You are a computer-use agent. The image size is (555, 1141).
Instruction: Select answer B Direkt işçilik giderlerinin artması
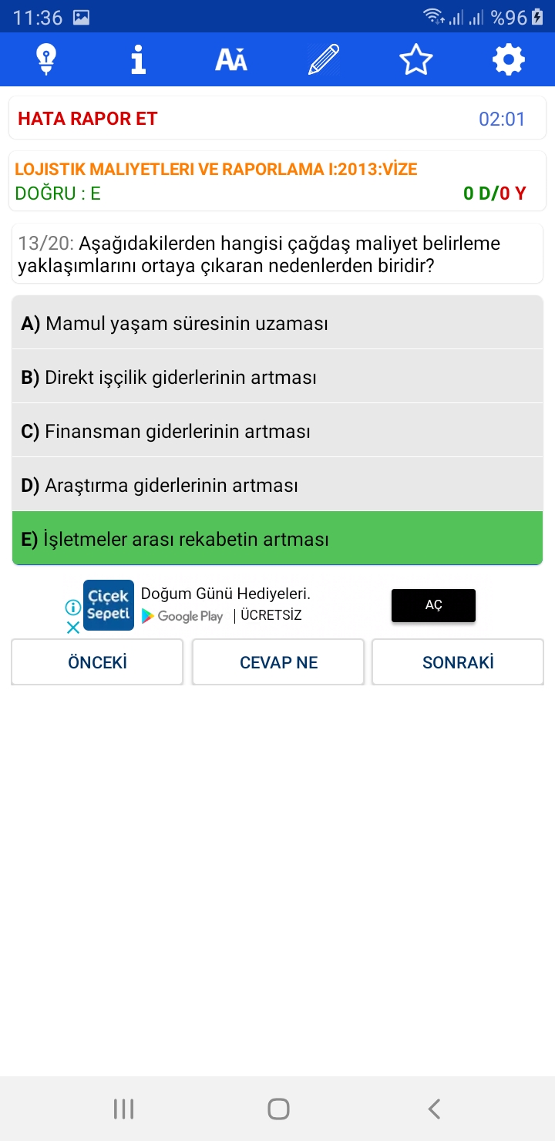(277, 377)
